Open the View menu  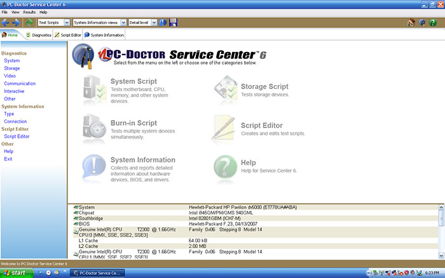15,12
